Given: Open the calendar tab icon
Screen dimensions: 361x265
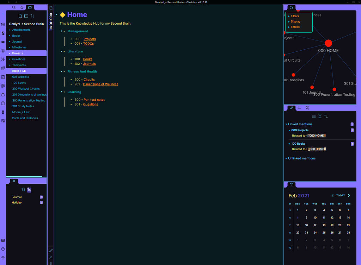Looking at the screenshot, I should (292, 184).
